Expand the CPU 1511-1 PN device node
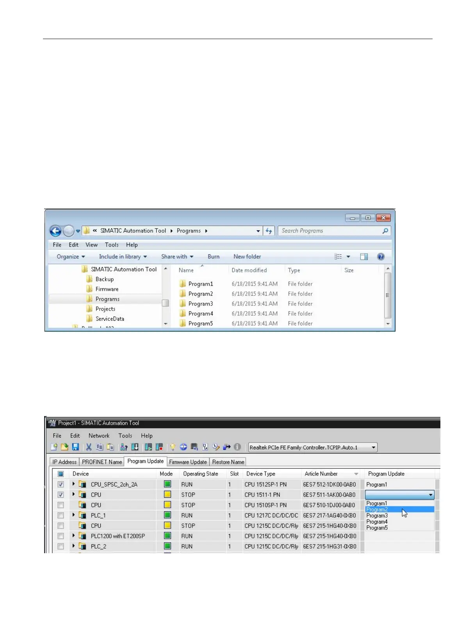 click(x=73, y=494)
